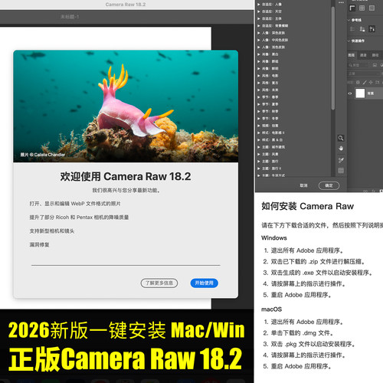Viewport: 383px width, 383px height.
Task: Expand the 风格: 复古 preset group
Action: (x=258, y=83)
